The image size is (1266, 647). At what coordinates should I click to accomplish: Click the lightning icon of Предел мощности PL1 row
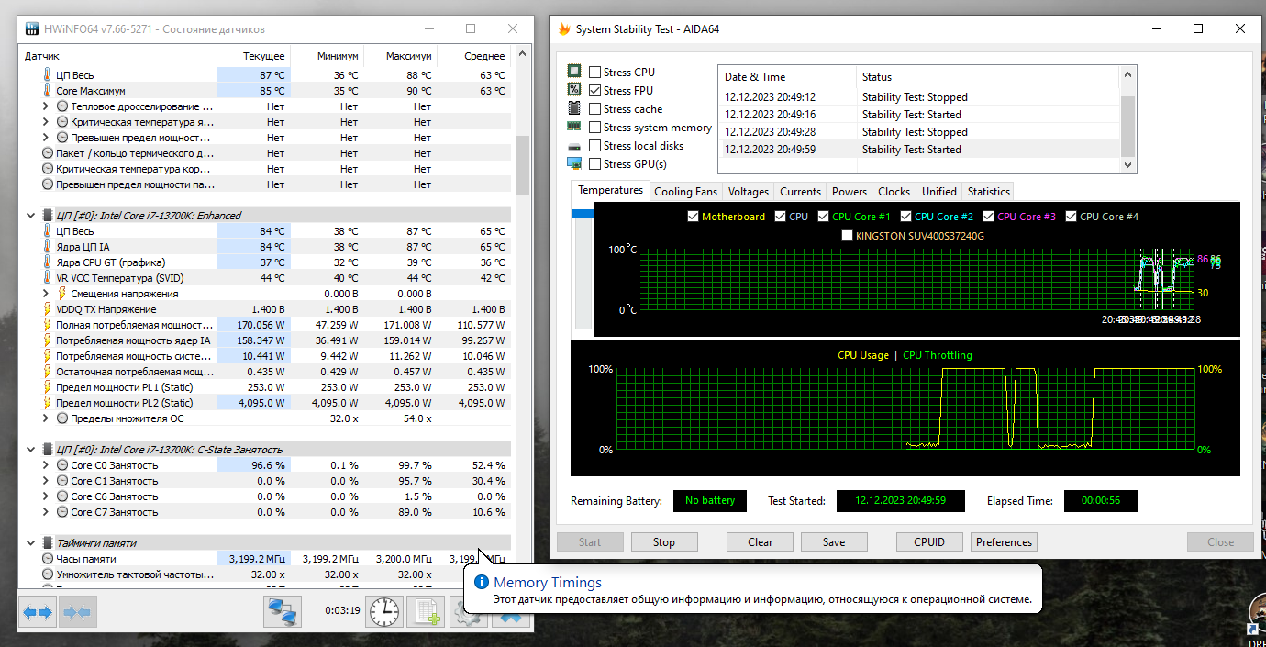pyautogui.click(x=48, y=387)
